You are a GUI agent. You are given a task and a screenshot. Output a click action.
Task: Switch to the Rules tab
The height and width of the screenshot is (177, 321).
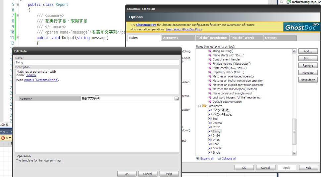[144, 38]
